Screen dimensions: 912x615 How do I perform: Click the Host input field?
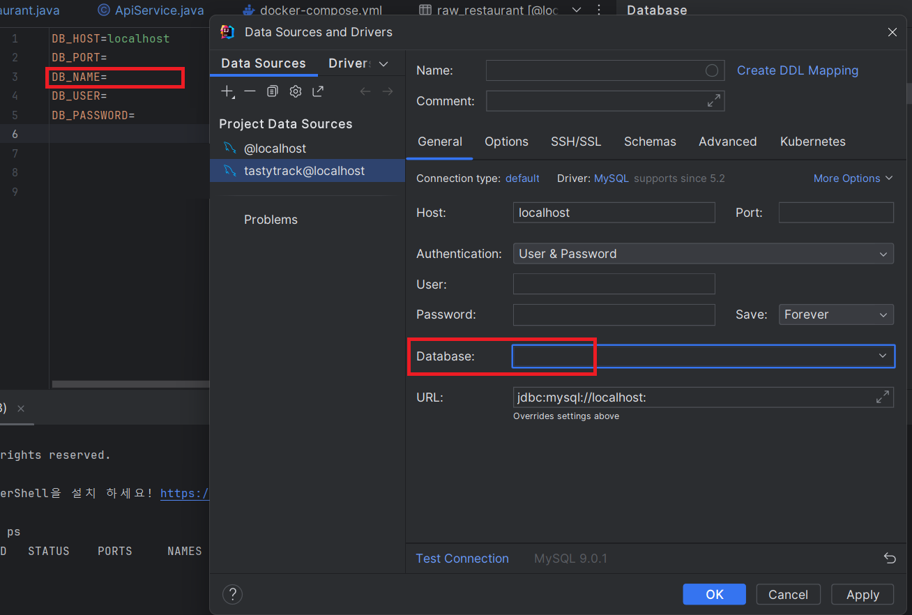tap(614, 213)
